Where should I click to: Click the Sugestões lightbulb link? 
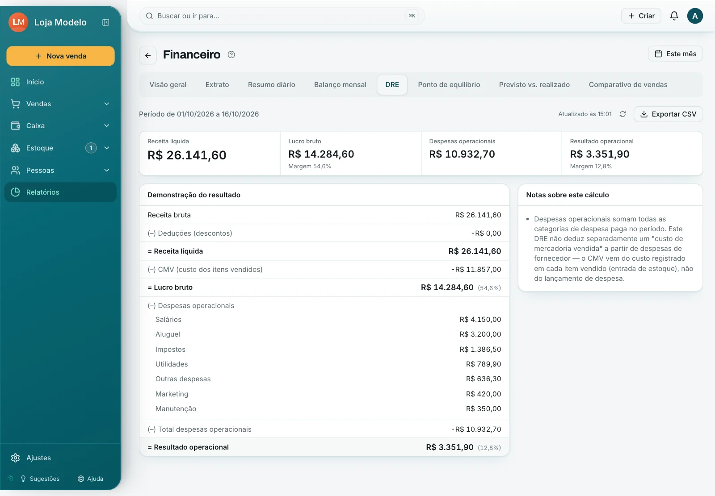[40, 479]
